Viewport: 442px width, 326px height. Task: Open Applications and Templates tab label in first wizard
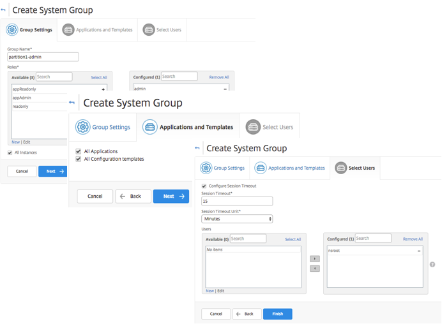104,30
